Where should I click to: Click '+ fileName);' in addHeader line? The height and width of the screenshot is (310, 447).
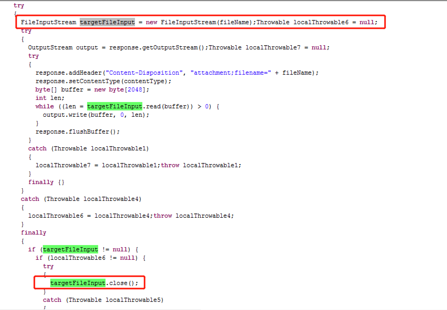[x=297, y=73]
